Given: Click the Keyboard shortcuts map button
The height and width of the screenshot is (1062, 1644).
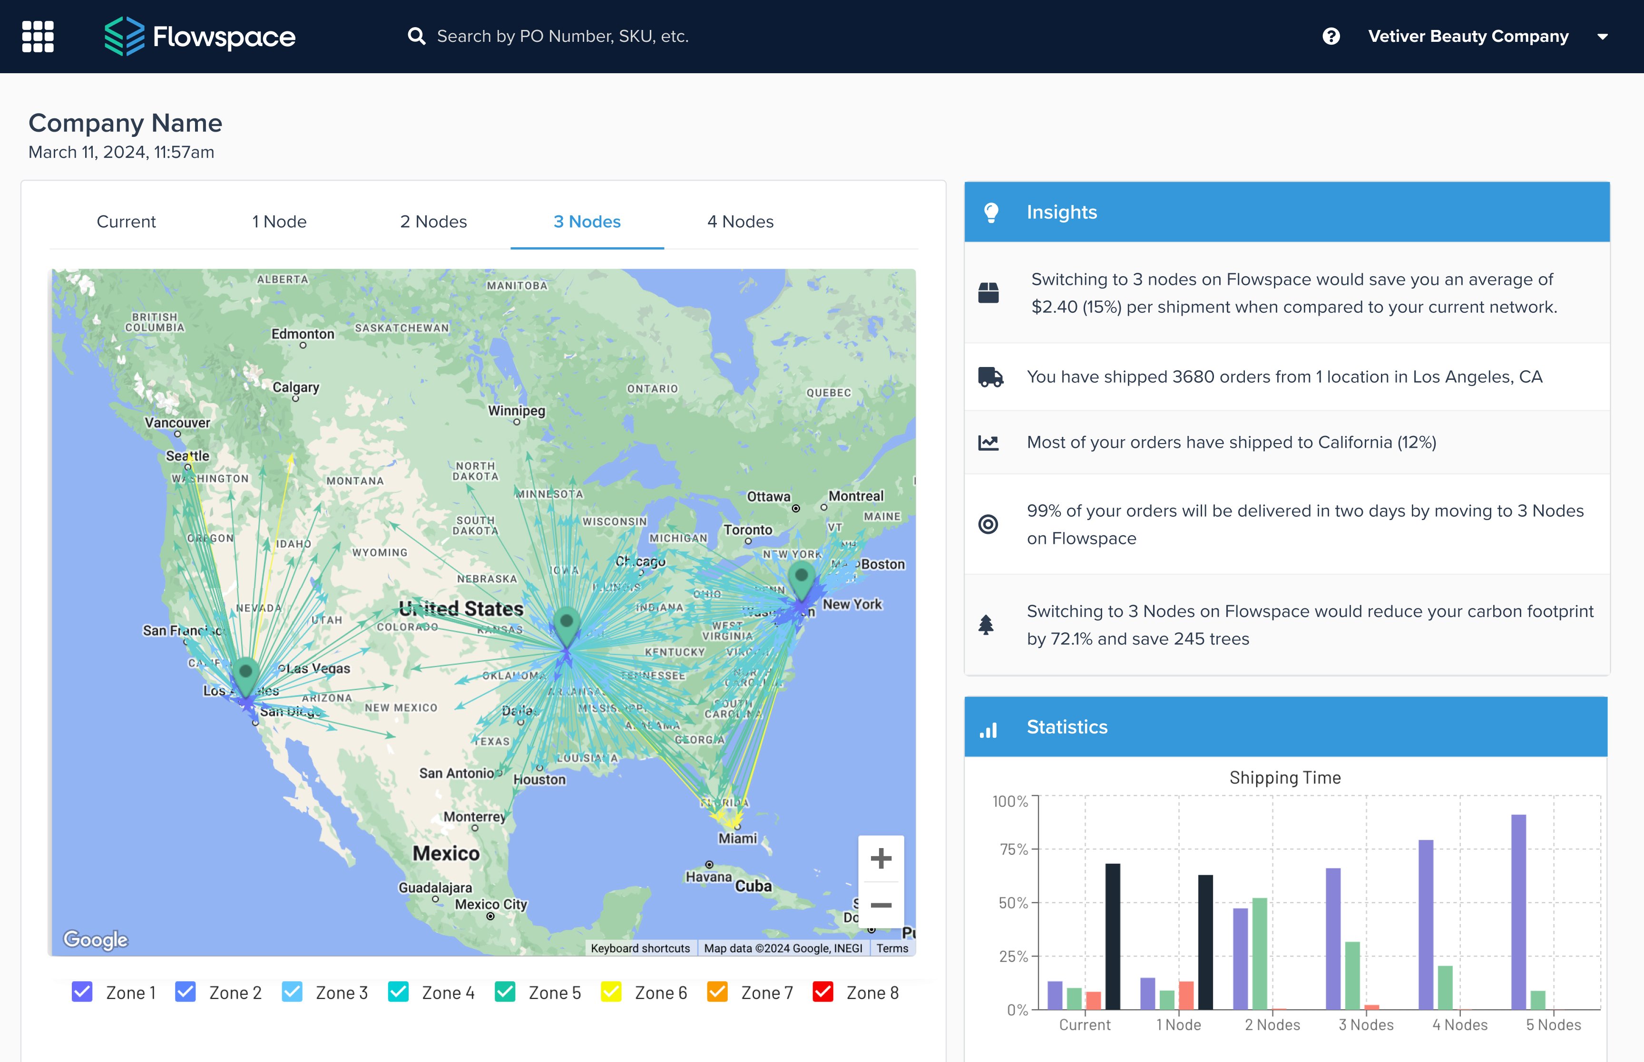Looking at the screenshot, I should 639,948.
